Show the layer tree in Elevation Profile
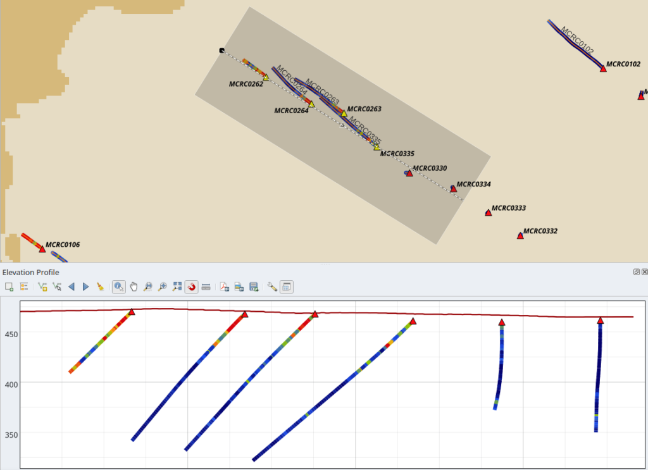The image size is (648, 470). [24, 287]
